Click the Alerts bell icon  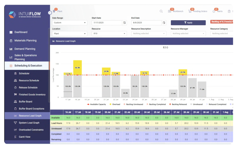[x=214, y=11]
